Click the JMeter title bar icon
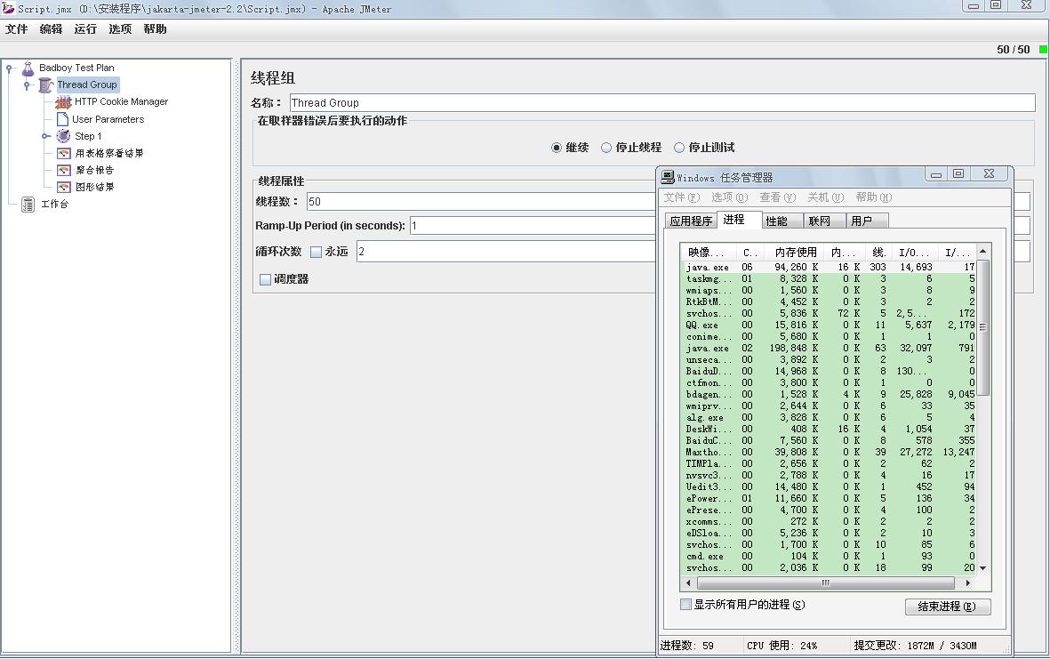This screenshot has height=659, width=1050. click(8, 8)
